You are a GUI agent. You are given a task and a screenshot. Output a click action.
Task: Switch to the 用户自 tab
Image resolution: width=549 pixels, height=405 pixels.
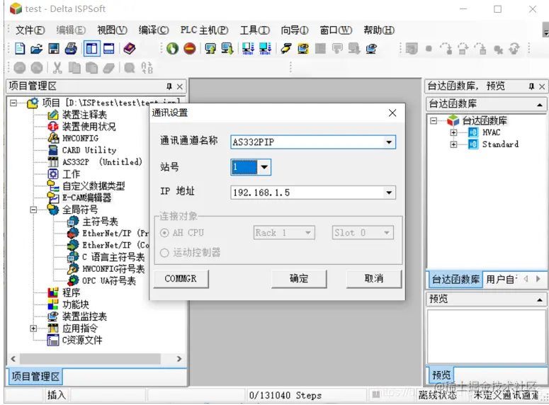(502, 280)
